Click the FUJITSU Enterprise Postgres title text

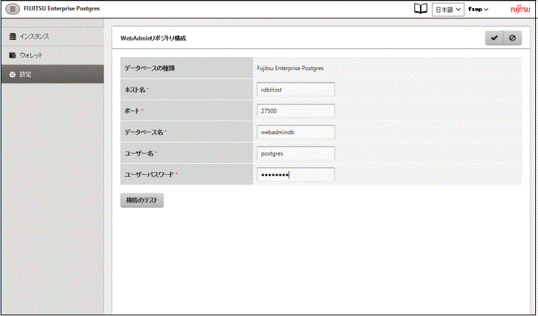62,8
